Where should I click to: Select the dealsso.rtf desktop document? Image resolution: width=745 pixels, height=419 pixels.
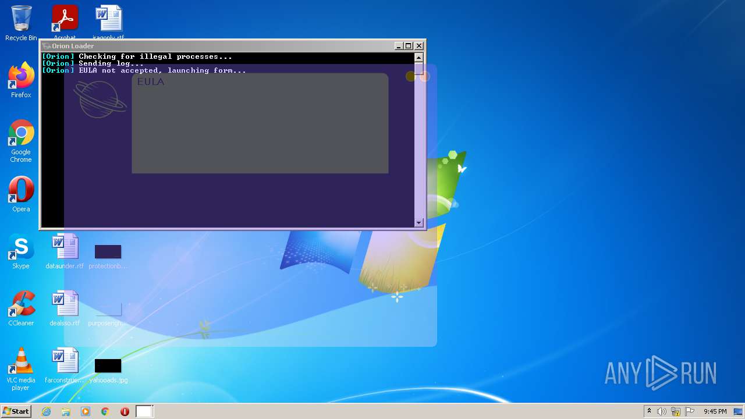pyautogui.click(x=65, y=308)
